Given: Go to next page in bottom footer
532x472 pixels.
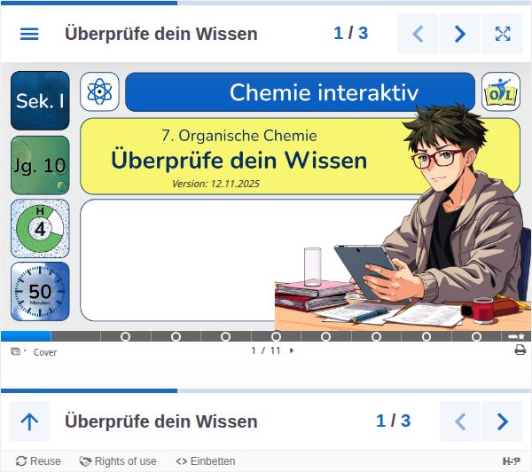Looking at the screenshot, I should 503,421.
